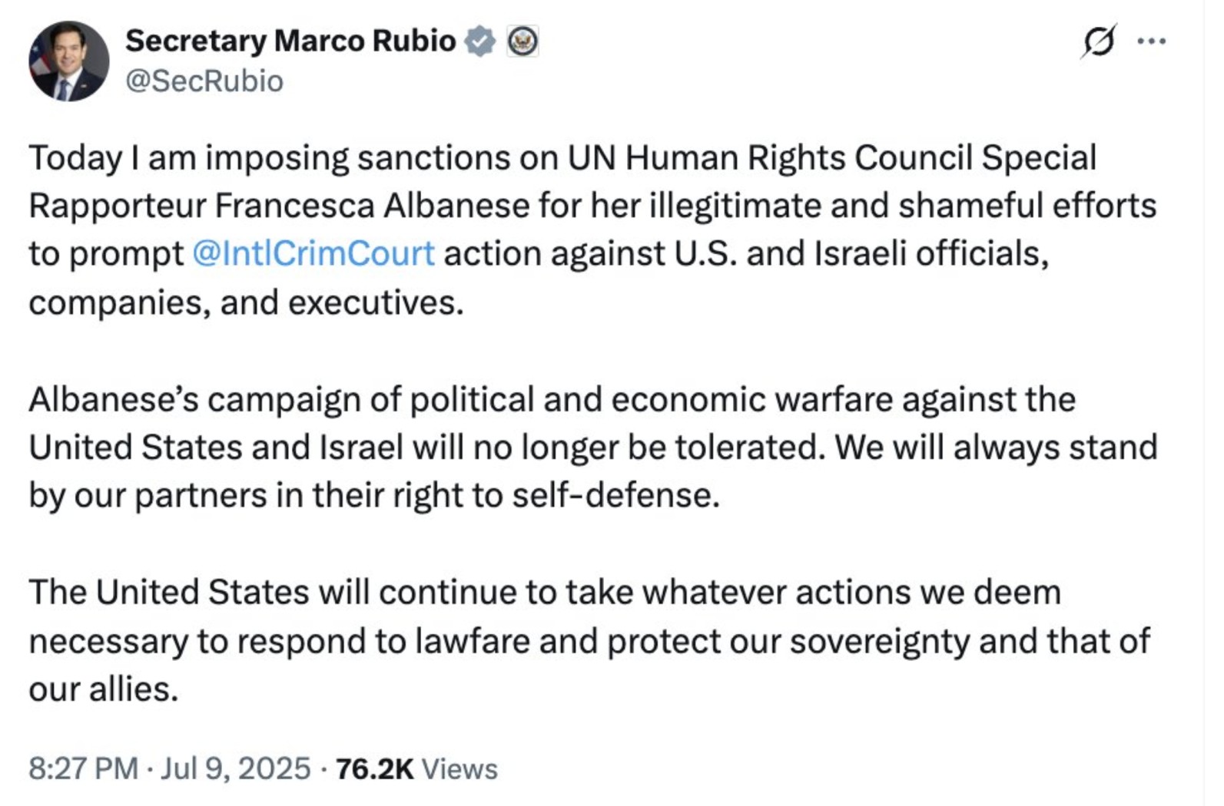Image resolution: width=1224 pixels, height=806 pixels.
Task: Open Marco Rubio's profile avatar photo
Action: coord(69,61)
